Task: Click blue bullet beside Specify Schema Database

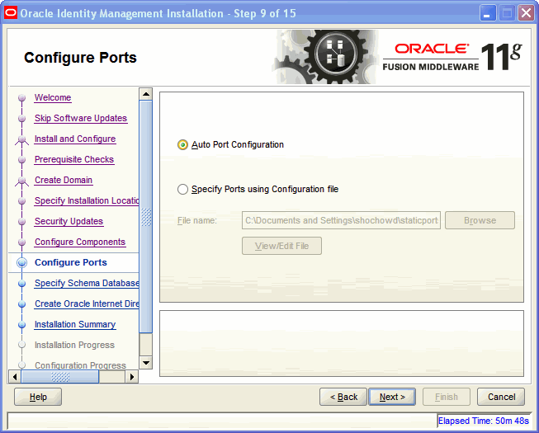Action: (21, 283)
